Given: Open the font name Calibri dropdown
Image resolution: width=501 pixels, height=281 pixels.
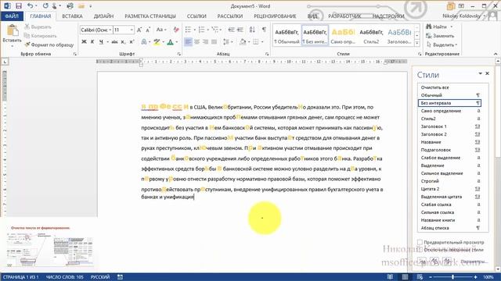Looking at the screenshot, I should [x=110, y=30].
